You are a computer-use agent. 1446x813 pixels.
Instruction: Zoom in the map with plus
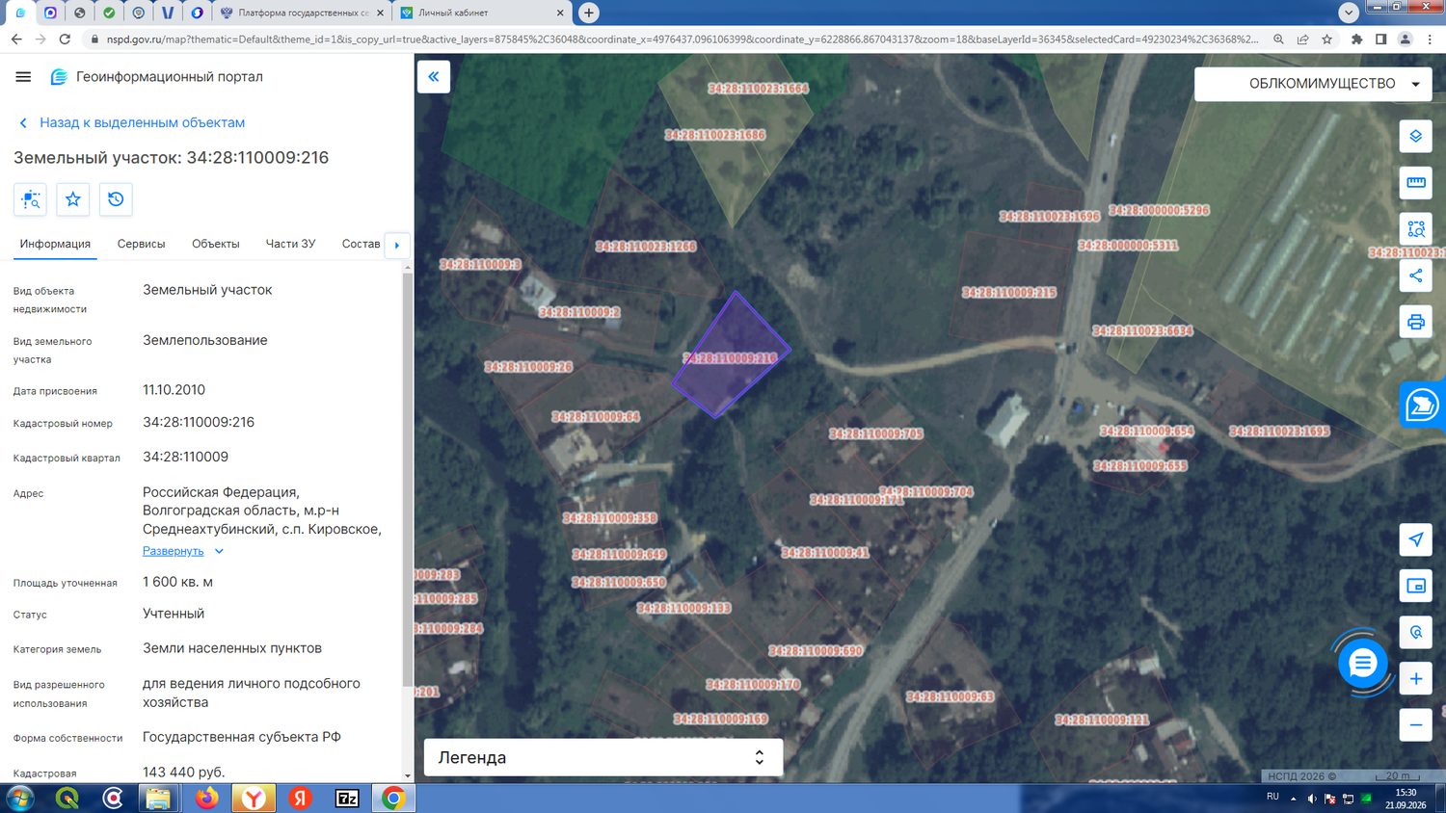pyautogui.click(x=1415, y=679)
